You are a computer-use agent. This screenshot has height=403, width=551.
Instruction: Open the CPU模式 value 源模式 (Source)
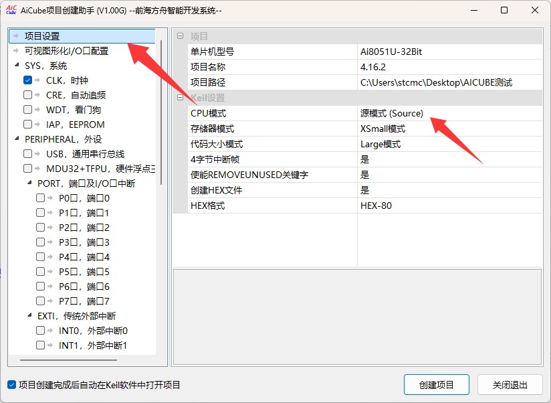pos(449,113)
